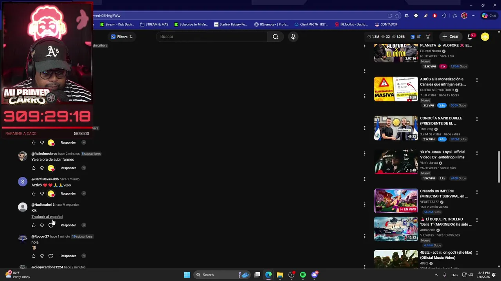Click Traducir al español link

point(47,217)
